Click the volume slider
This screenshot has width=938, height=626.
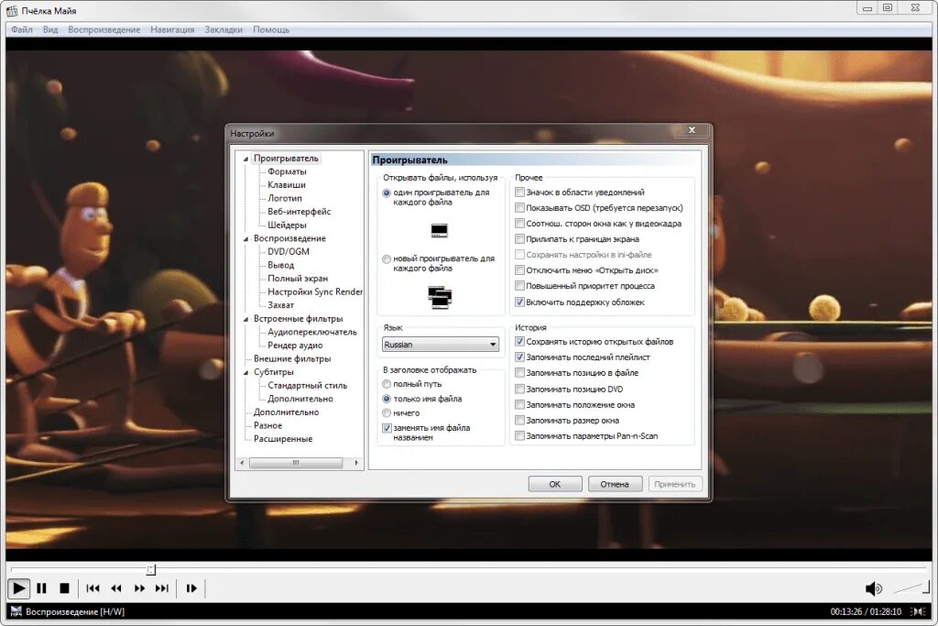click(x=911, y=588)
